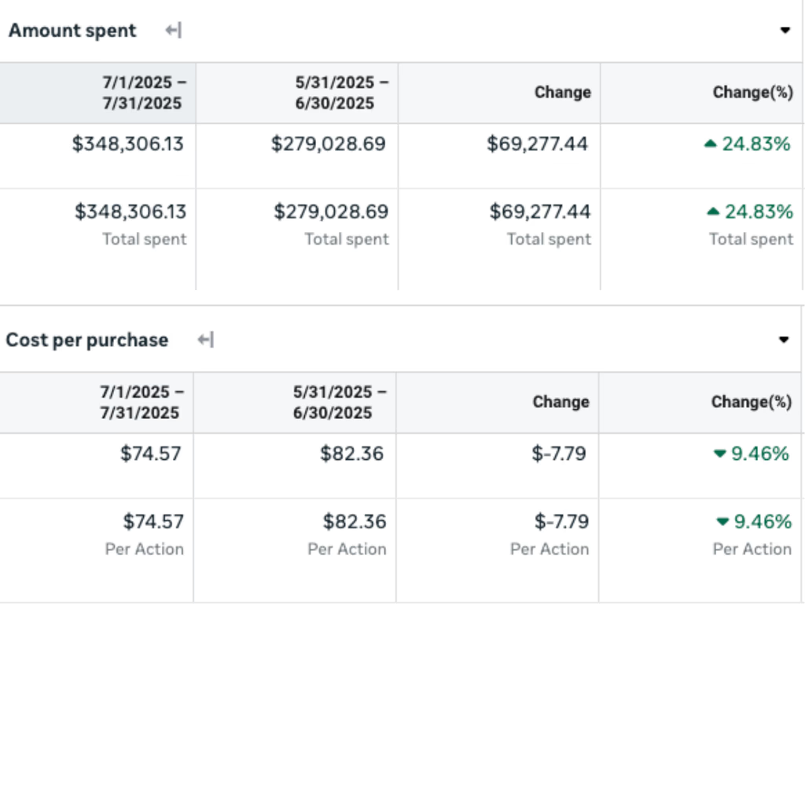Viewport: 805px width, 805px height.
Task: Select the Change column header
Action: 562,92
